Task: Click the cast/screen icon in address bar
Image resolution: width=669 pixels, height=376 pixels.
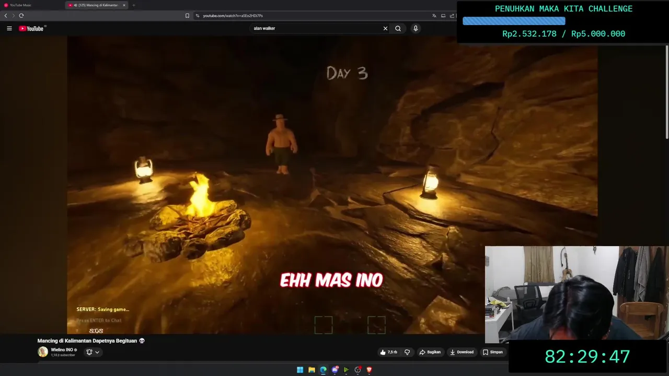Action: [443, 16]
